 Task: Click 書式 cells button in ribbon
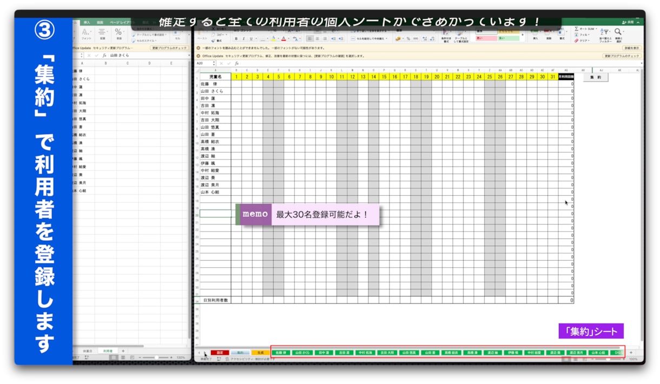pyautogui.click(x=562, y=35)
